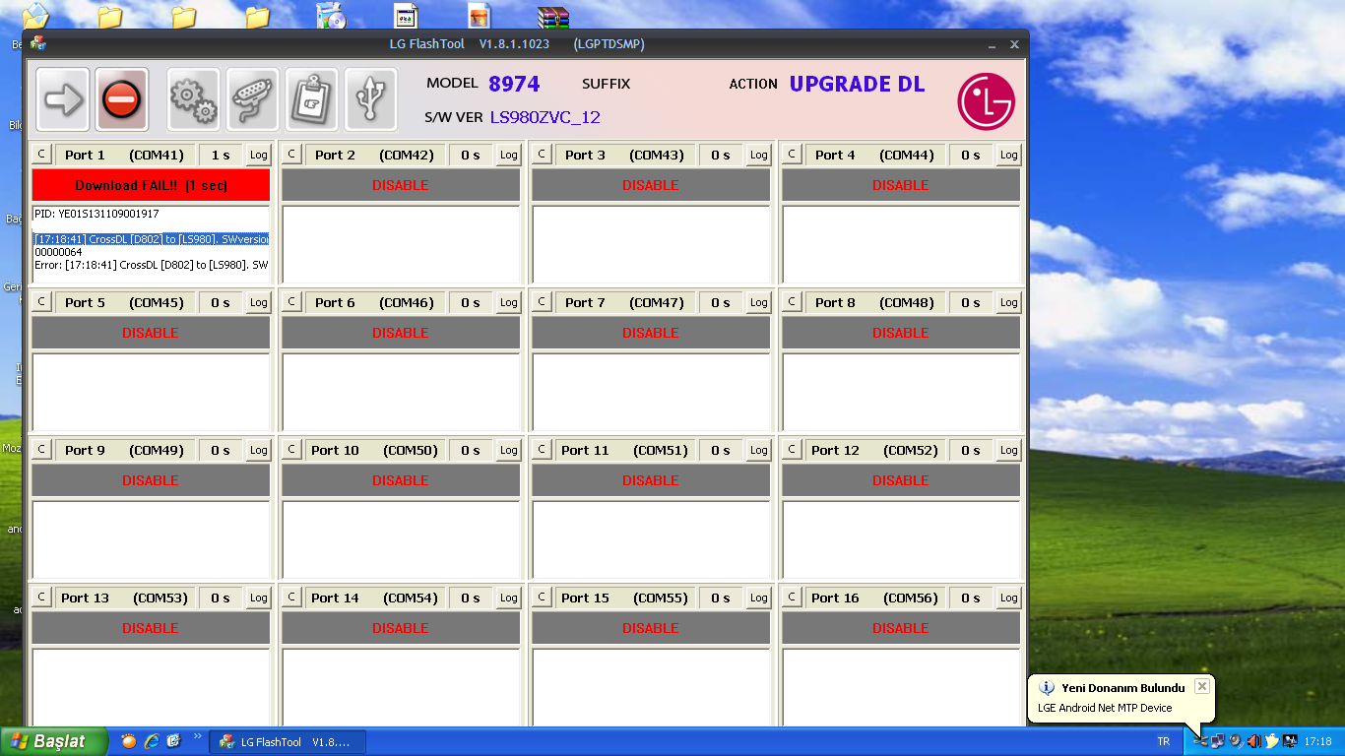
Task: Click the C button for Port 9
Action: tap(41, 450)
